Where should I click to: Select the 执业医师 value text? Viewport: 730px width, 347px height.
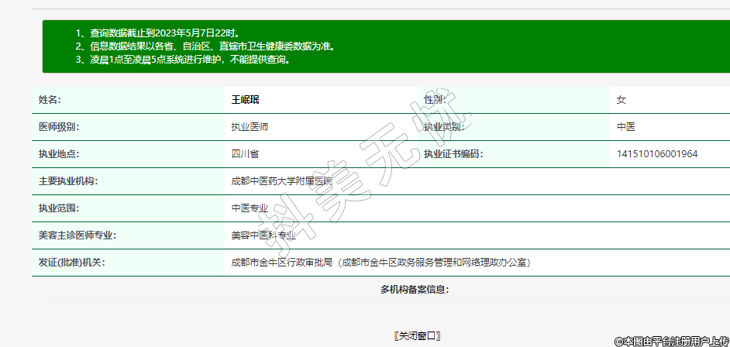pyautogui.click(x=250, y=127)
